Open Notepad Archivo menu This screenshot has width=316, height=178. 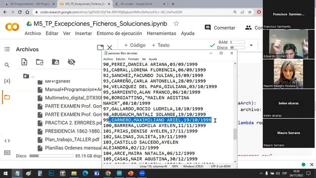(x=108, y=59)
